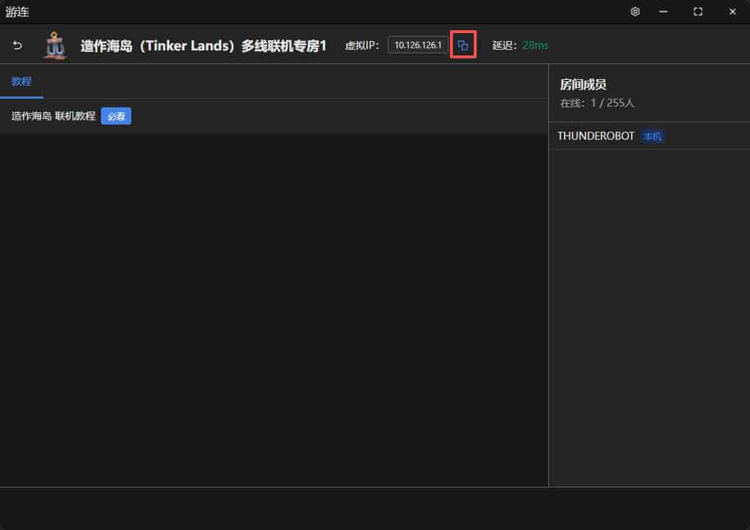Image resolution: width=750 pixels, height=530 pixels.
Task: Click the 虚拟IP label text
Action: (361, 45)
